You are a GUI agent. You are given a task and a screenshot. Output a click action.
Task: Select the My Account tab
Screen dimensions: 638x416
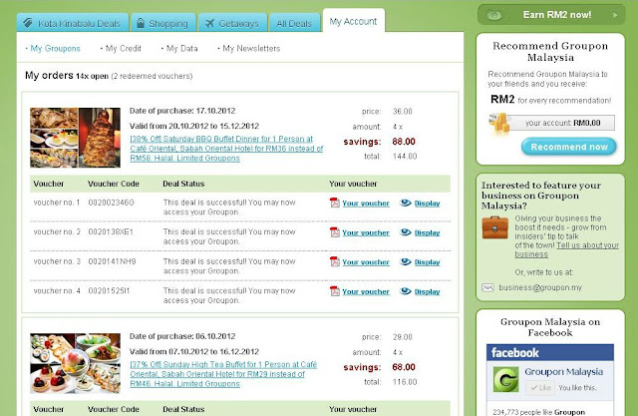click(353, 21)
